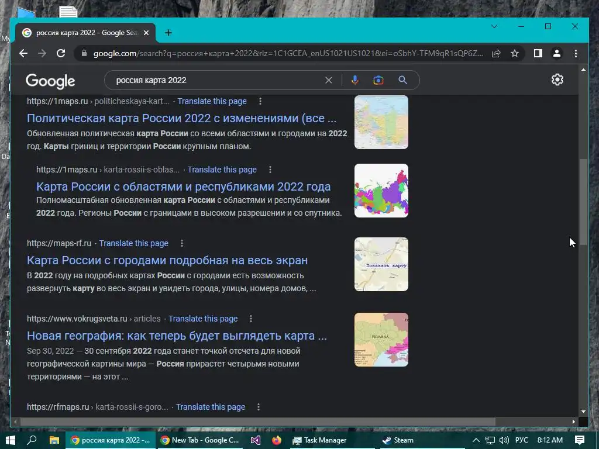Screen dimensions: 599x449
Task: Open Новая география article link
Action: (177, 336)
